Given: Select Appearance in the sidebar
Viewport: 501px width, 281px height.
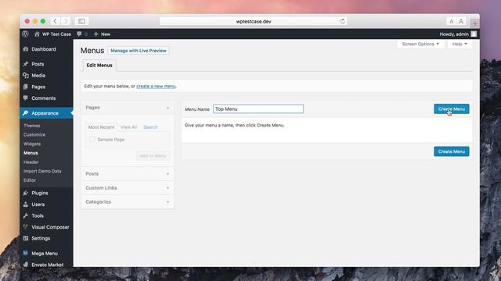Looking at the screenshot, I should pos(46,113).
